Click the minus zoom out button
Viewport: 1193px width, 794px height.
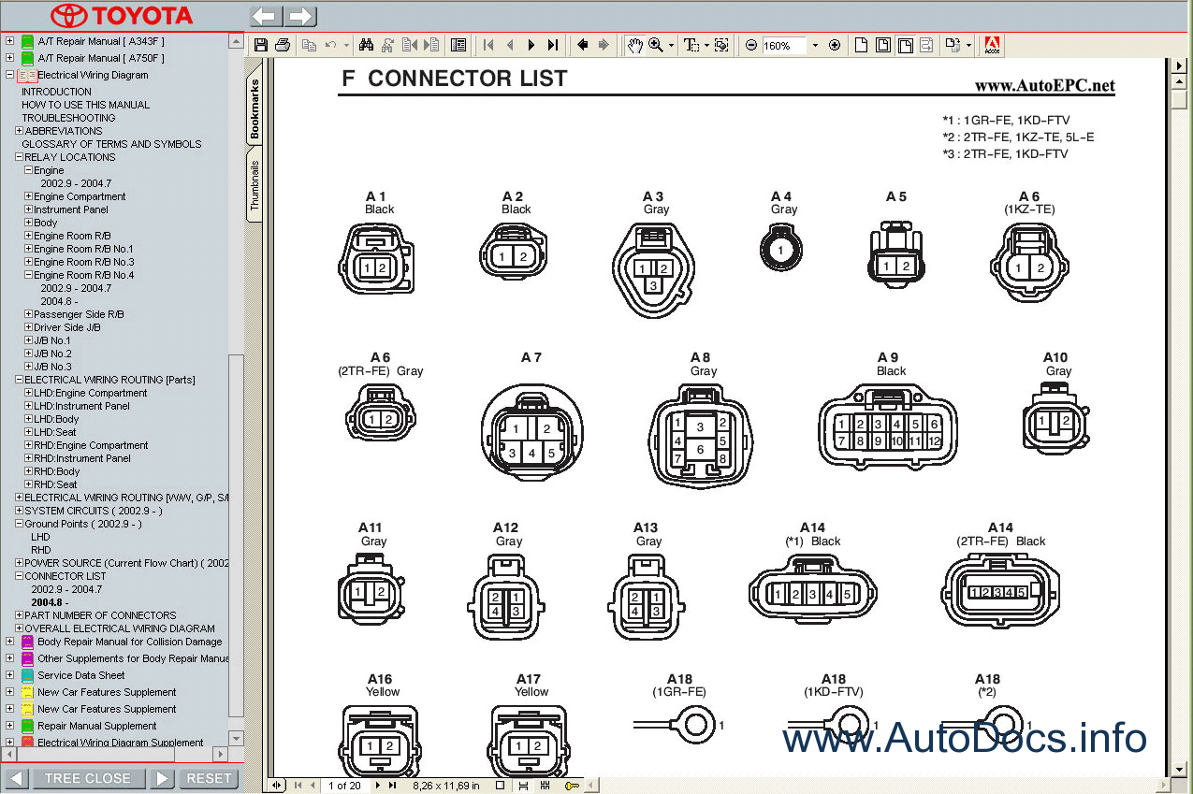tap(750, 45)
